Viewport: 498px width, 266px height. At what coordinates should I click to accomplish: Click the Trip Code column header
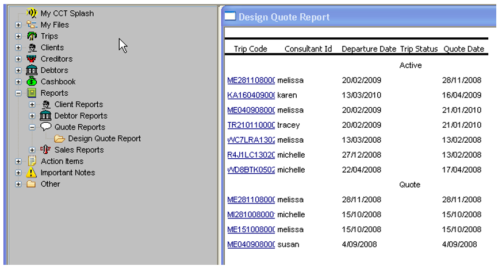pyautogui.click(x=250, y=49)
